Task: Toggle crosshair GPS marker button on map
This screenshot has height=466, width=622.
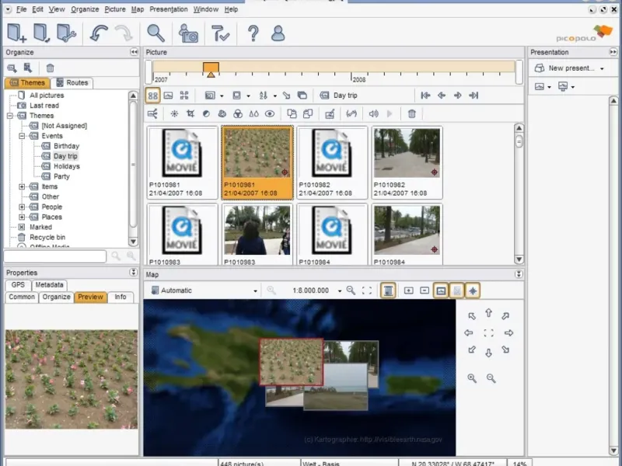Action: (473, 290)
